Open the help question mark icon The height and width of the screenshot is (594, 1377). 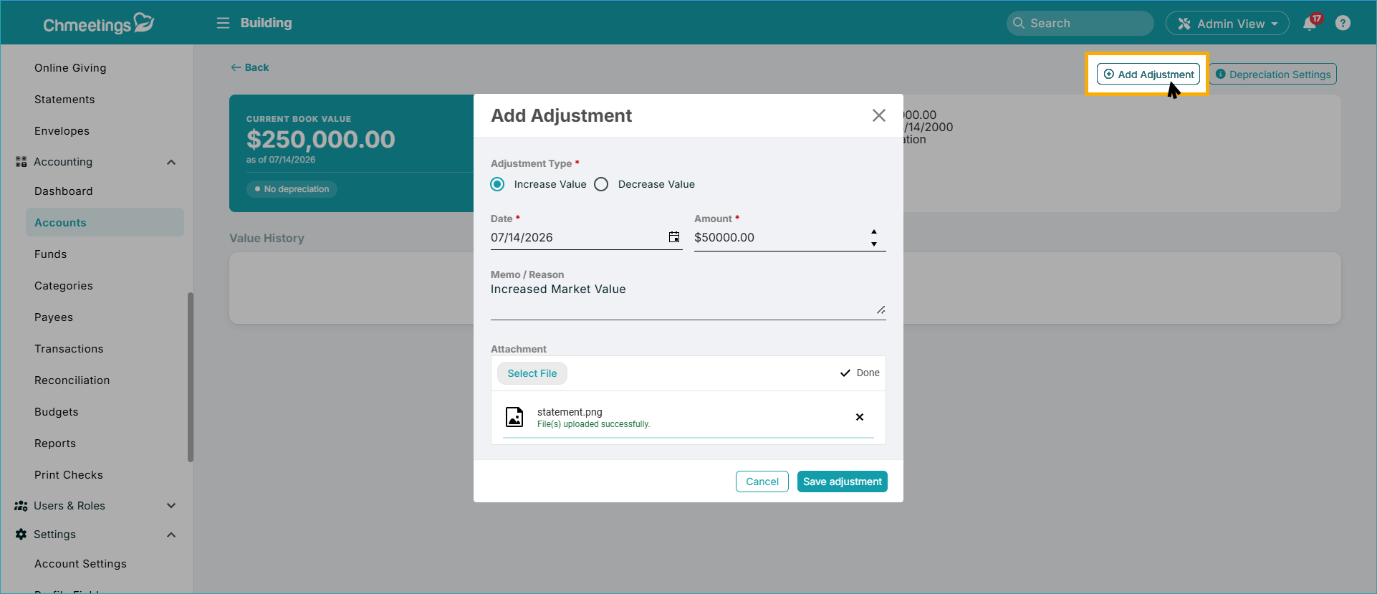[x=1343, y=23]
